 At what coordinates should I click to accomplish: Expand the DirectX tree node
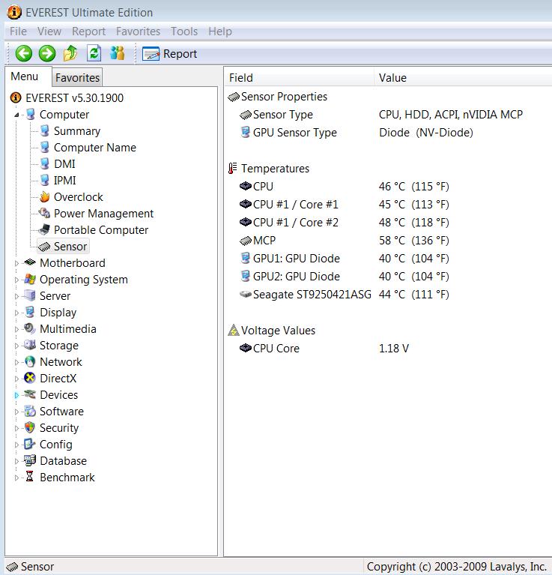(x=16, y=379)
